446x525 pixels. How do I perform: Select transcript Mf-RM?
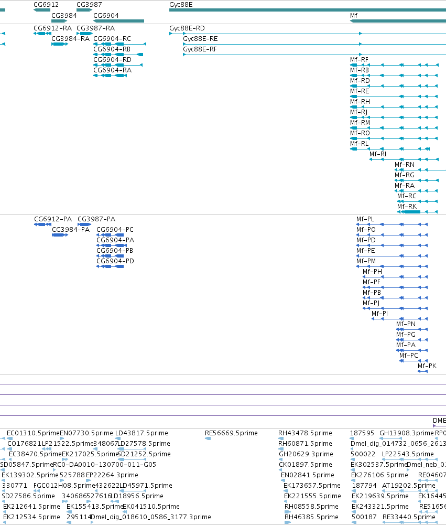(x=360, y=123)
